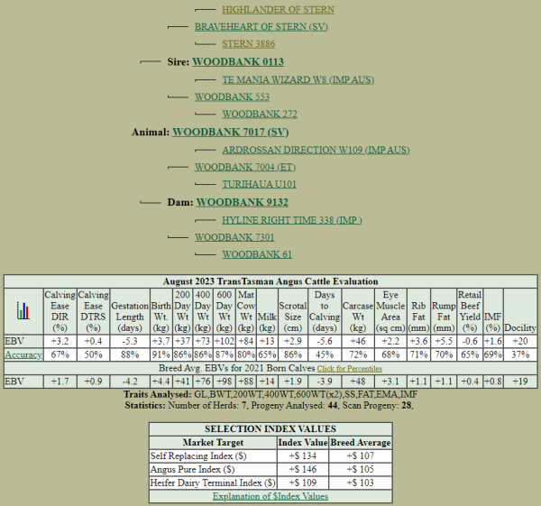This screenshot has width=541, height=506.
Task: Select days to calving EBV -5.6
Action: tap(325, 341)
